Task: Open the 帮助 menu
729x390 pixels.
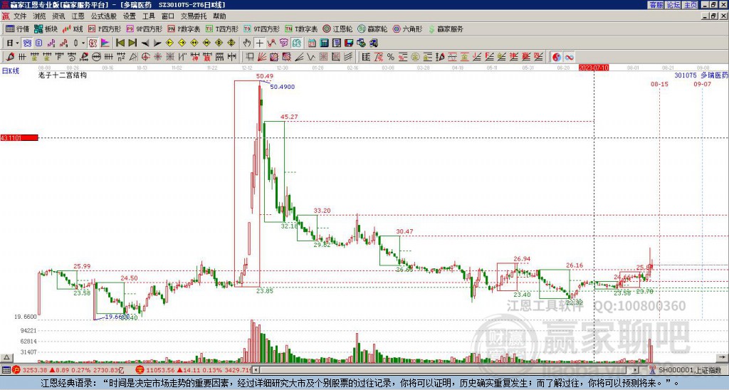Action: coord(219,16)
